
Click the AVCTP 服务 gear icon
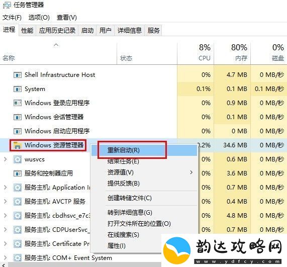tap(18, 202)
